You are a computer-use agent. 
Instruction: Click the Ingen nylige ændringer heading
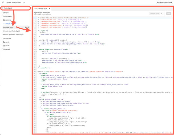[42, 13]
